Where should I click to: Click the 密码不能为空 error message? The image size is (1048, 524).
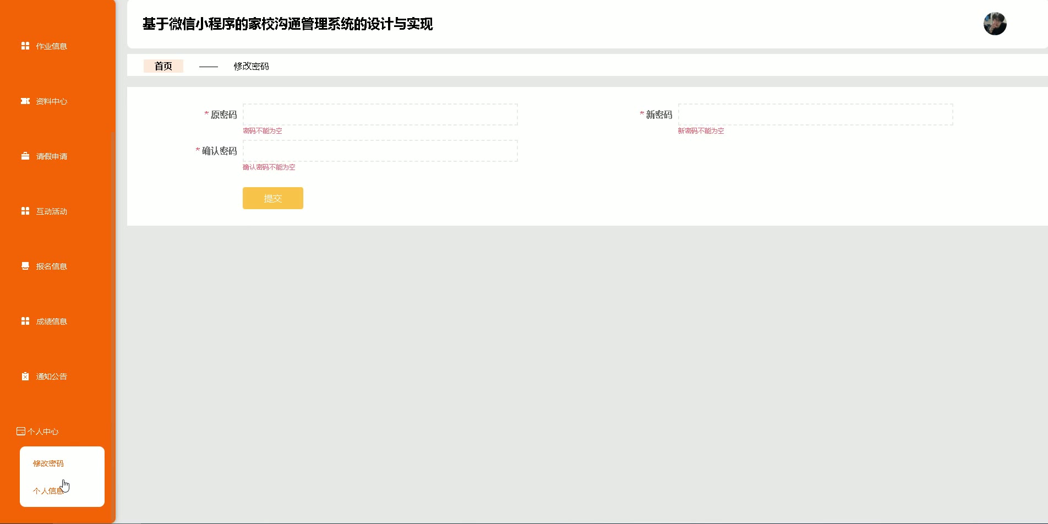point(263,131)
